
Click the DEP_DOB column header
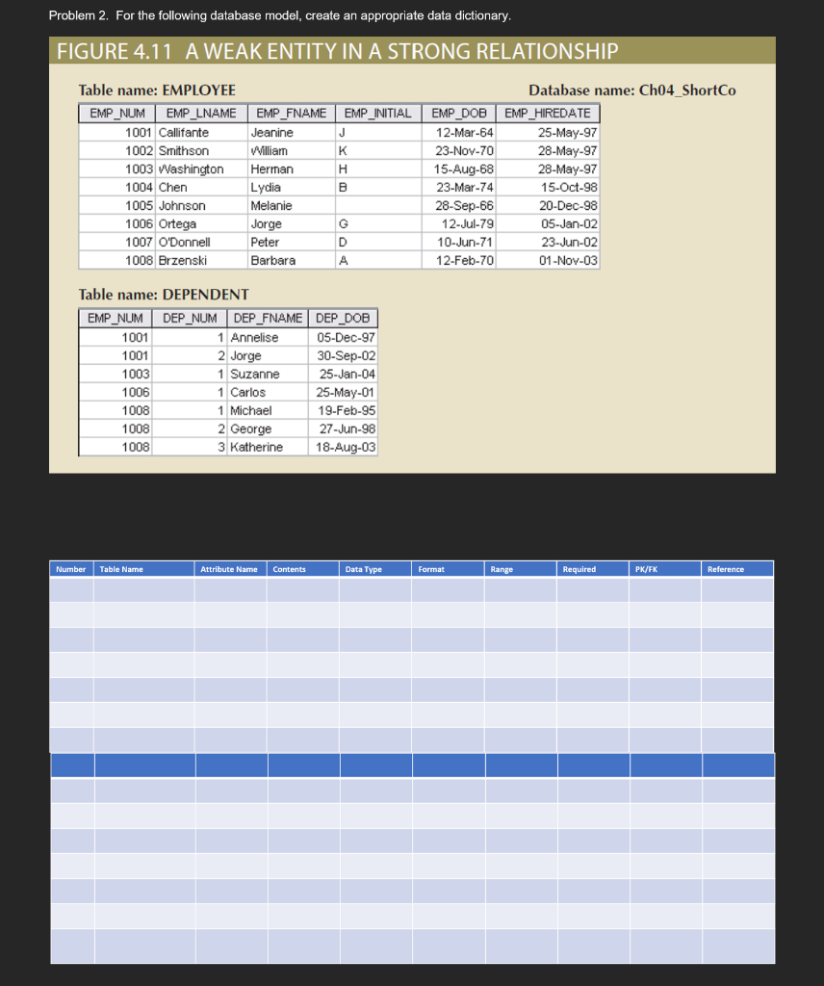343,318
